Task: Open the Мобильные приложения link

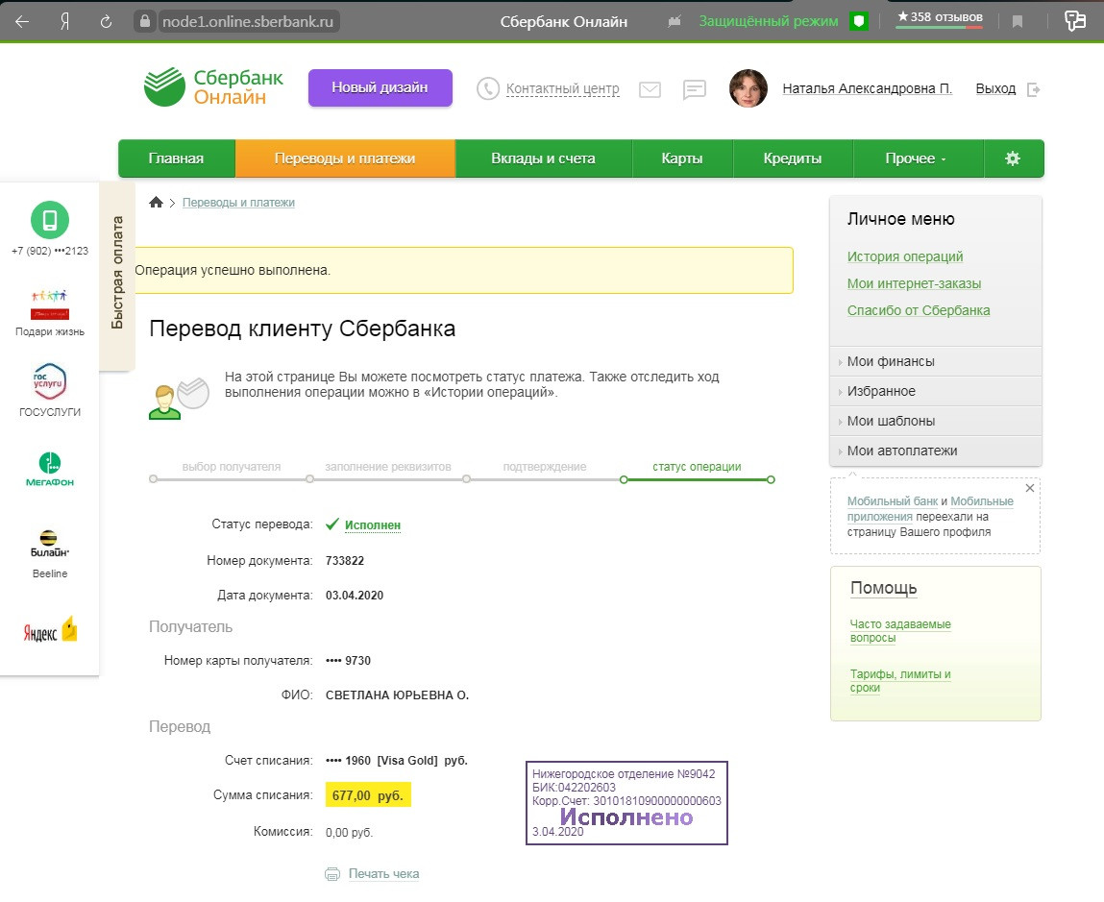Action: [x=930, y=508]
